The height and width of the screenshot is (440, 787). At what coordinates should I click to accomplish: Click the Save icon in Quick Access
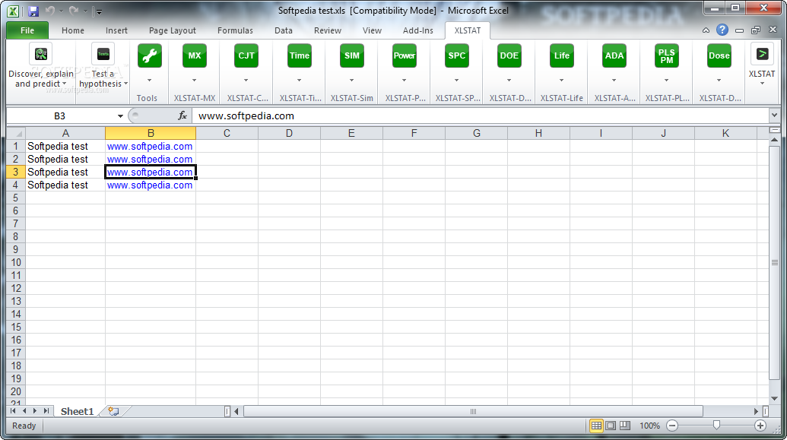(33, 11)
